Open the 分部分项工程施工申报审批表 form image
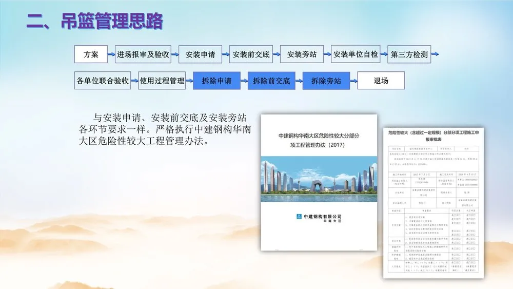Viewport: 513px width, 289px height. point(433,203)
